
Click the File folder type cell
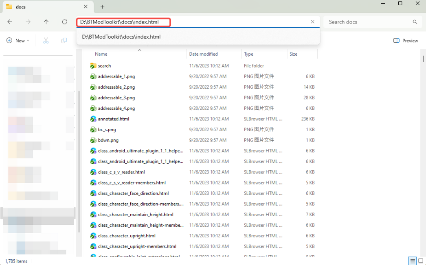tap(254, 65)
